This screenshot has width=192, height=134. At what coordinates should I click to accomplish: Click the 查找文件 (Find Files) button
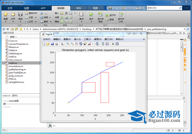pos(31,13)
